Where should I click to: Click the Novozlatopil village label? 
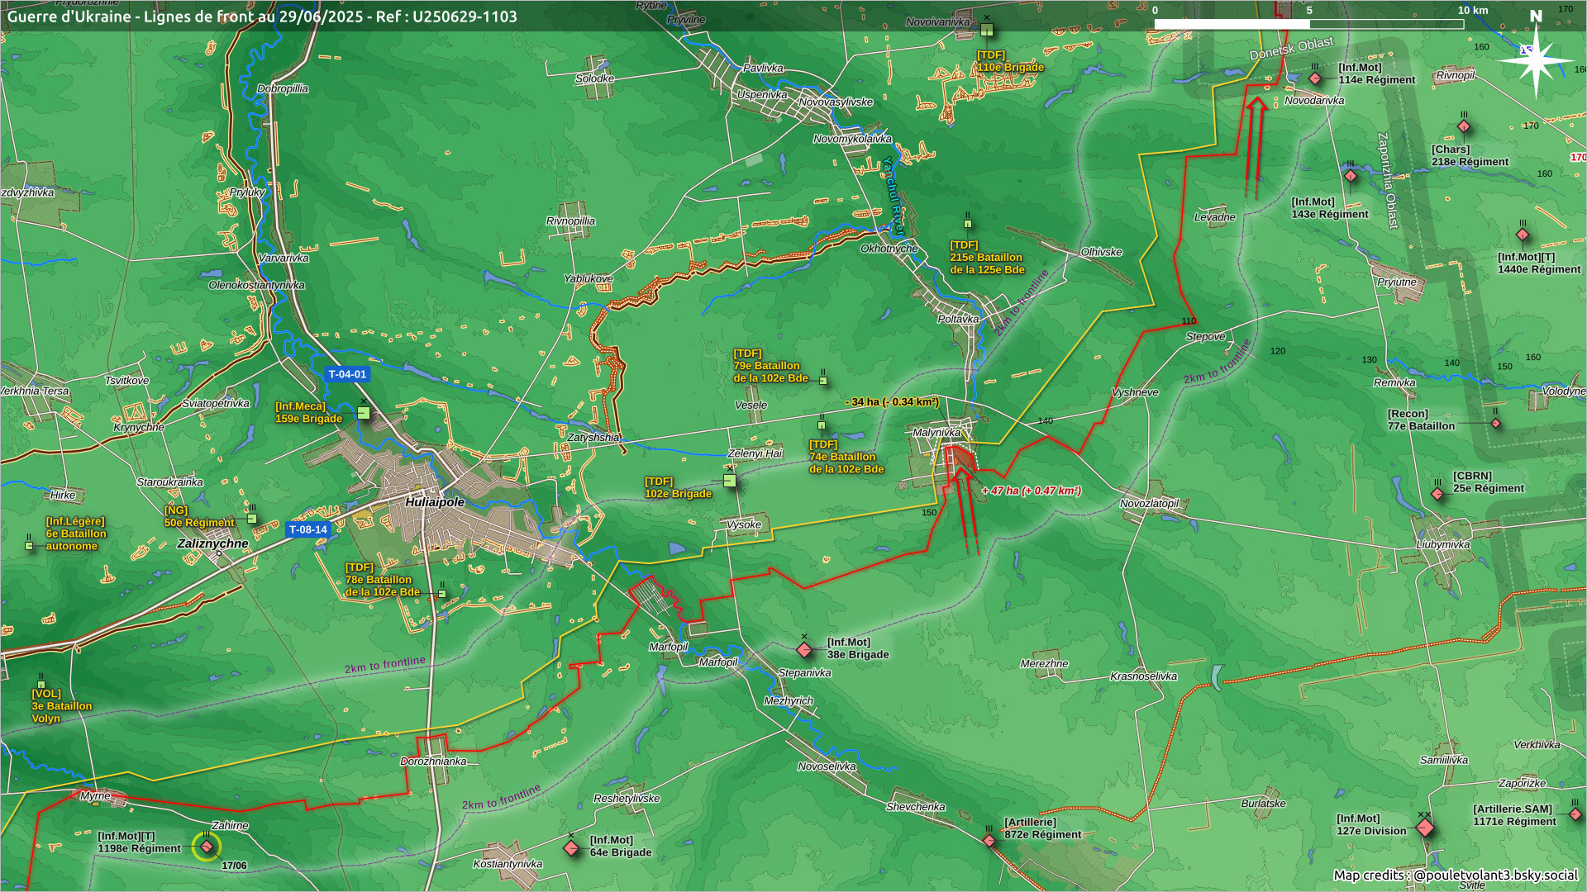point(1149,503)
